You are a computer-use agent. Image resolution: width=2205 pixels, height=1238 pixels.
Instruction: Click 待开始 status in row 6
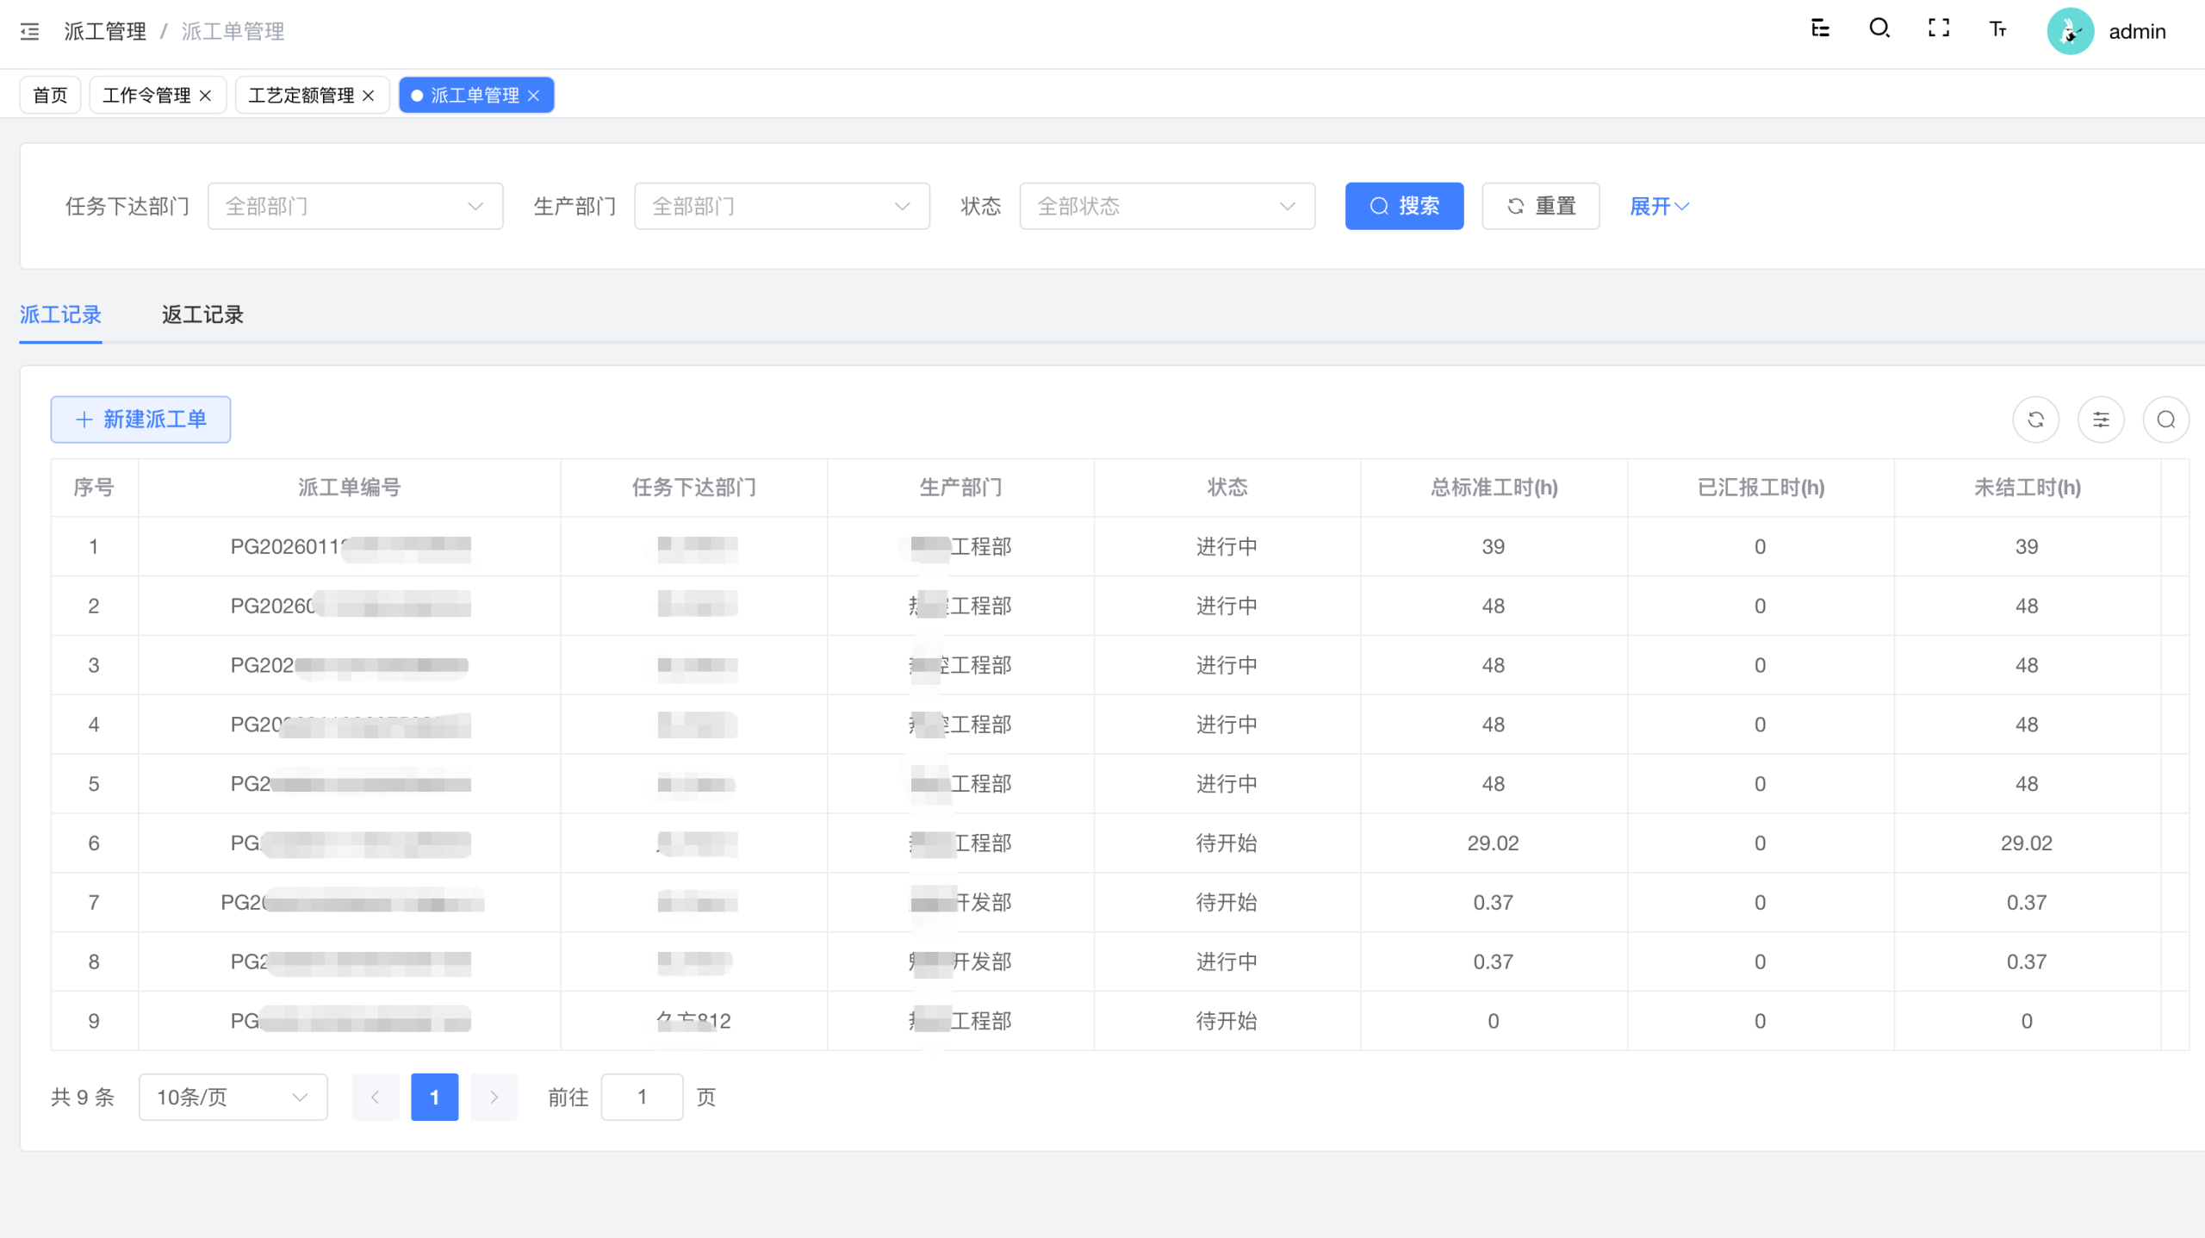coord(1227,843)
